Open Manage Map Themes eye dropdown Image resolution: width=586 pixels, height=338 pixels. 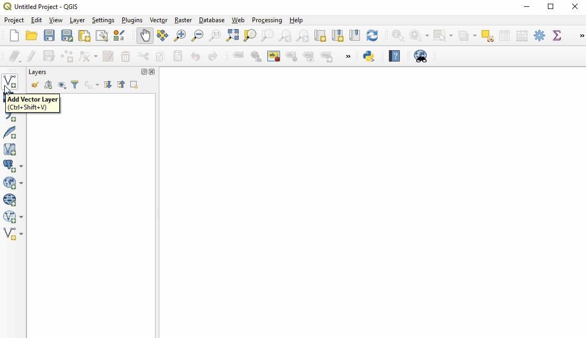point(61,85)
